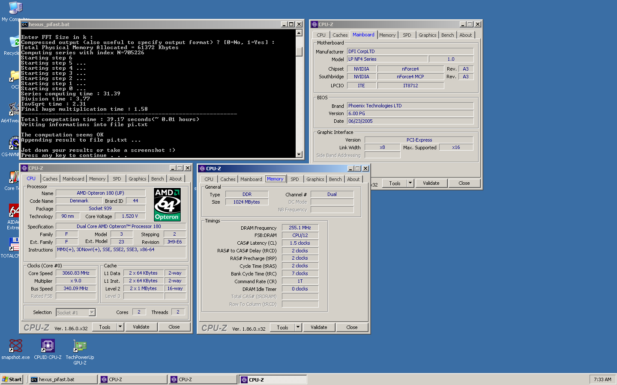The height and width of the screenshot is (385, 617).
Task: Select Graphics tab in Memory window
Action: (x=315, y=179)
